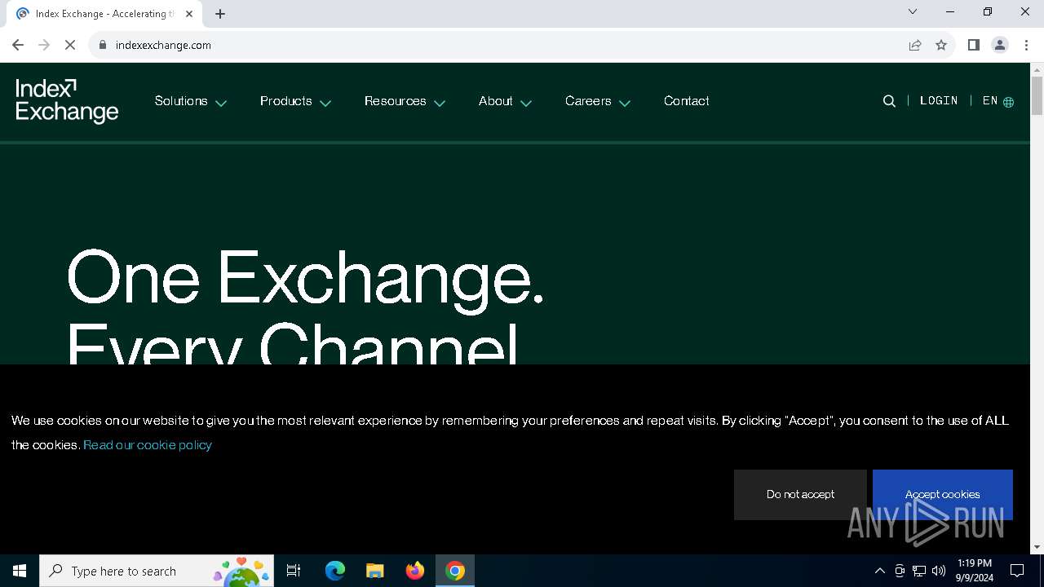Click the Chrome taskbar icon
The image size is (1044, 587).
[x=455, y=571]
